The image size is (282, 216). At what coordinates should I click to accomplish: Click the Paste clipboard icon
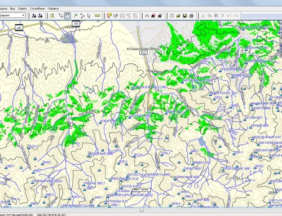(x=216, y=16)
